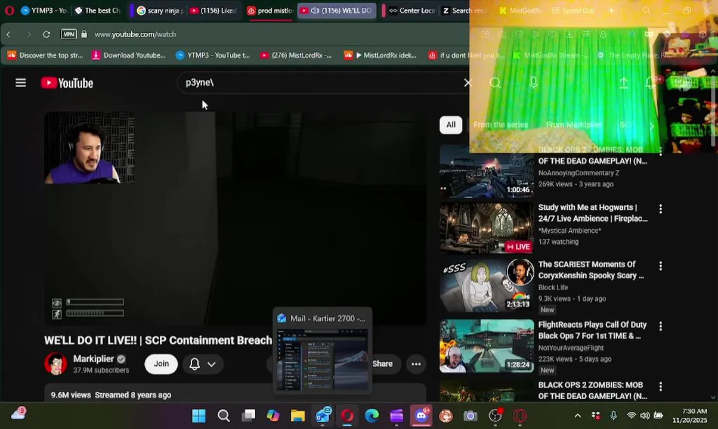
Task: Open Discover the top str bookmark
Action: [x=45, y=55]
